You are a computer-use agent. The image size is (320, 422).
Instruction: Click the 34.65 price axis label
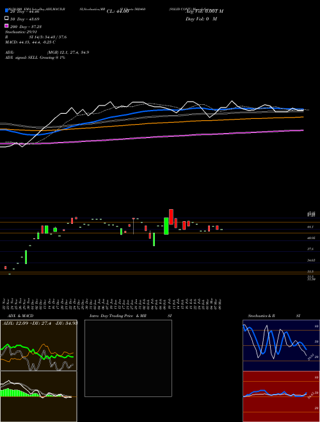coord(311,260)
